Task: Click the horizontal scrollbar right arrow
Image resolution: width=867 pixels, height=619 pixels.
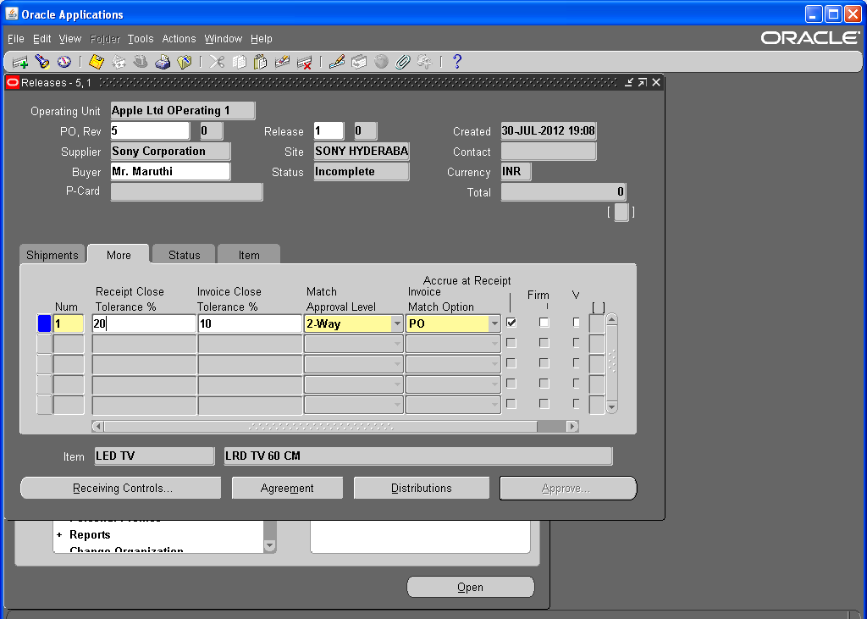Action: tap(573, 427)
